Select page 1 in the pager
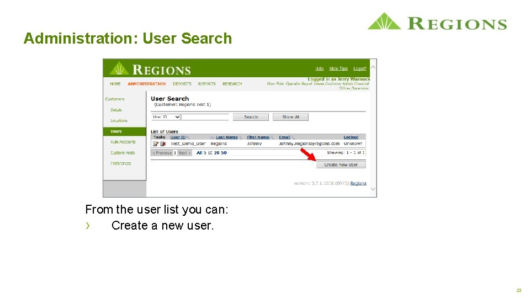The width and height of the screenshot is (530, 298). pos(175,153)
